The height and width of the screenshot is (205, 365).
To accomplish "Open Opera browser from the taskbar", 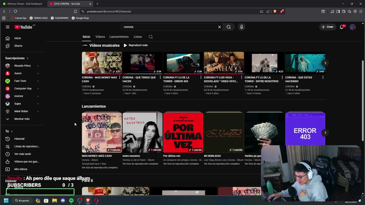I will point(96,200).
